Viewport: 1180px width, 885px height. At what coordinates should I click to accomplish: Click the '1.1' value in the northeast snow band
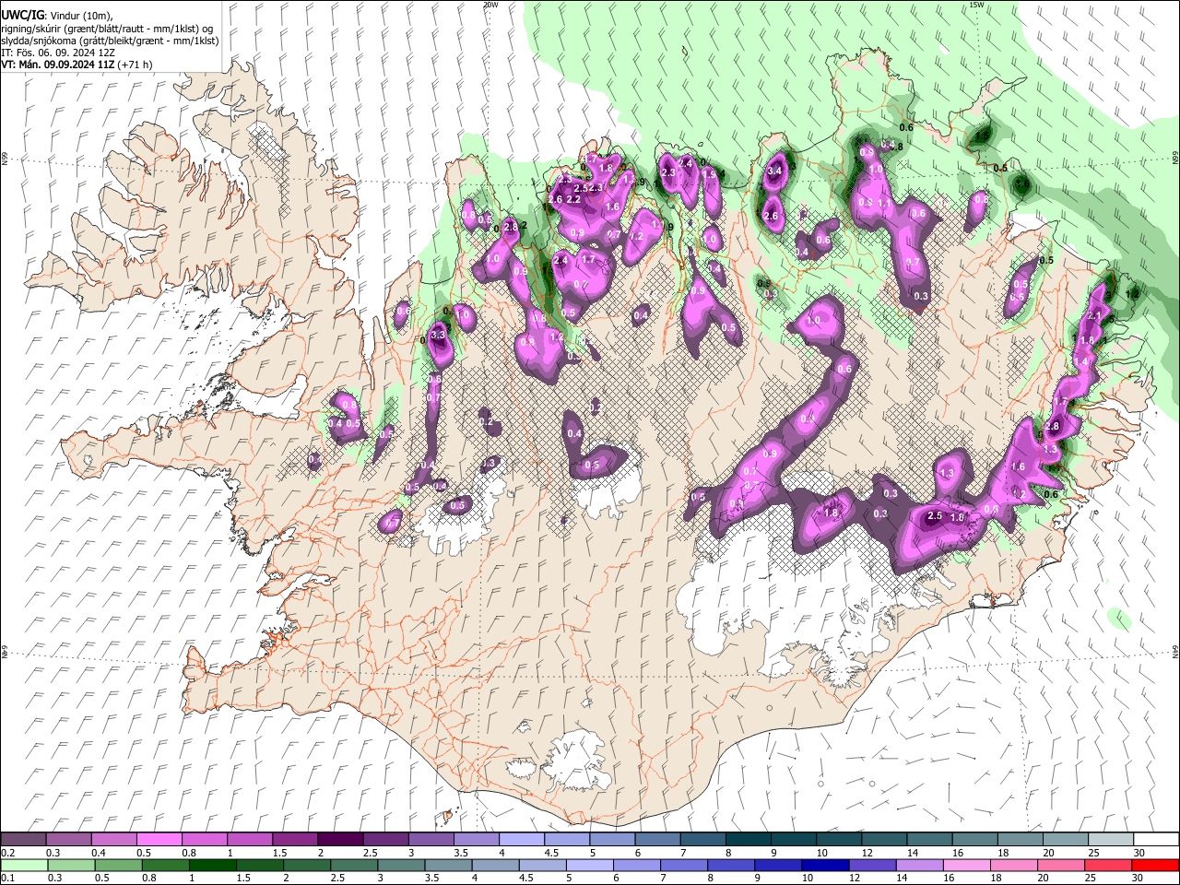point(883,204)
